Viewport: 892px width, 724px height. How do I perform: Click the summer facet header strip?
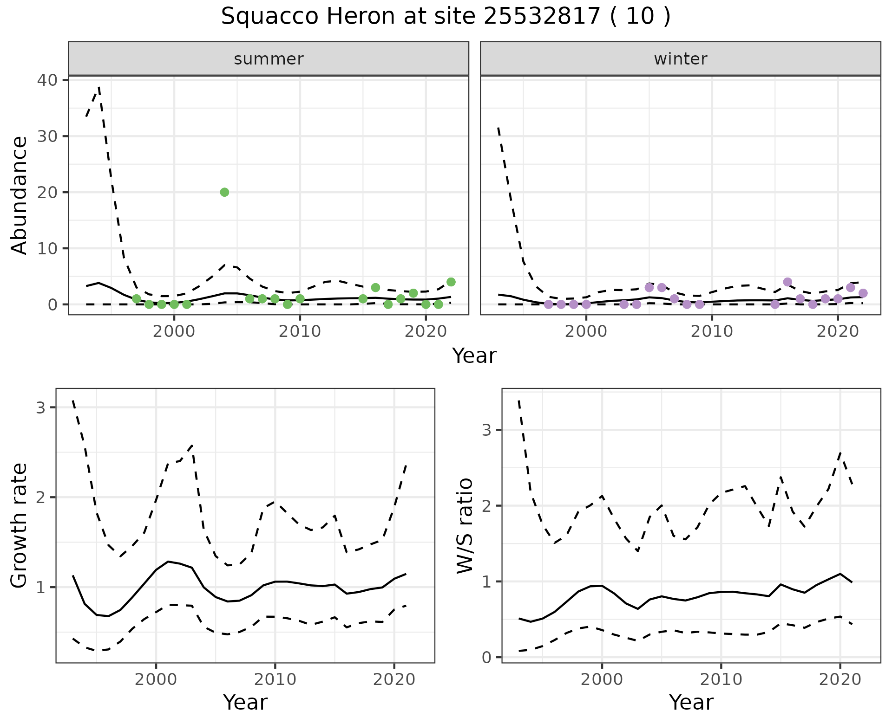[x=268, y=59]
